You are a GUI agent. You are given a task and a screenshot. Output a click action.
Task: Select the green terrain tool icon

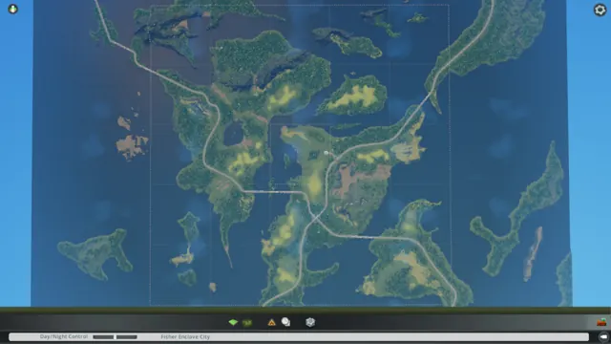pos(233,322)
